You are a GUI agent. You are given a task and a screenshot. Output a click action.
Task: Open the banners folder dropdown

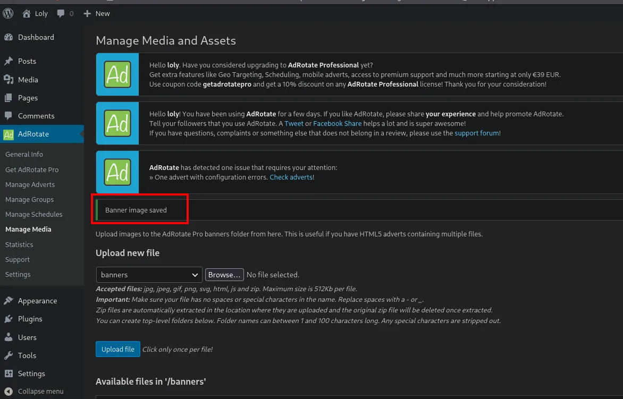149,275
